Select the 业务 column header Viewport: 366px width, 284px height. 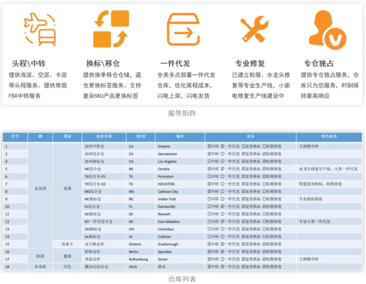point(251,136)
